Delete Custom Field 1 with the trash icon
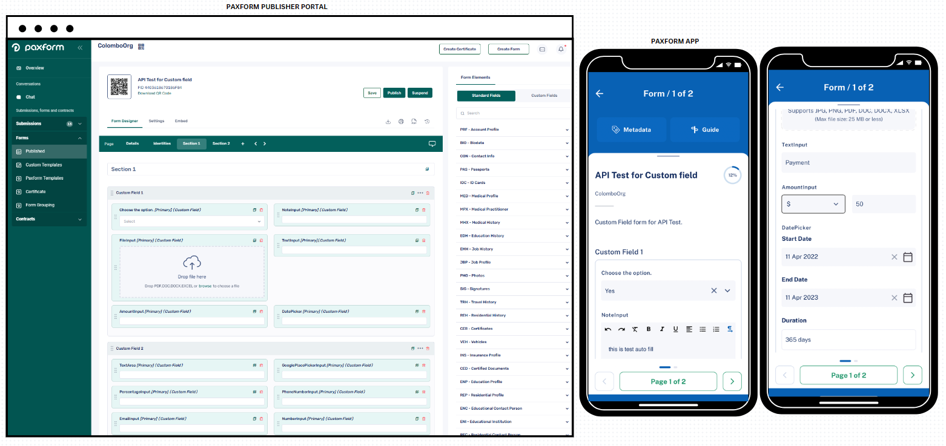 tap(428, 192)
